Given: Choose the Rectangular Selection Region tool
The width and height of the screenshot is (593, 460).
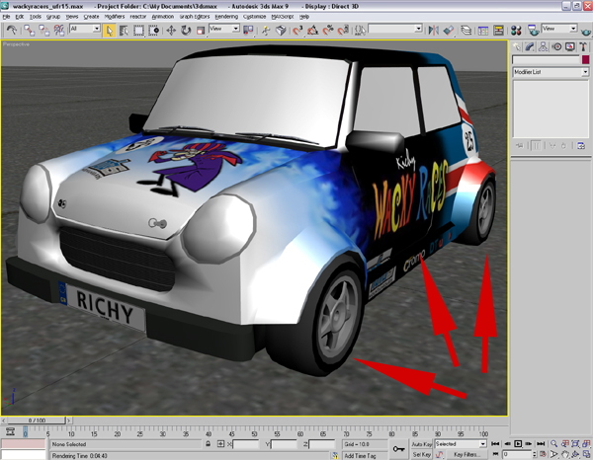Looking at the screenshot, I should [138, 31].
